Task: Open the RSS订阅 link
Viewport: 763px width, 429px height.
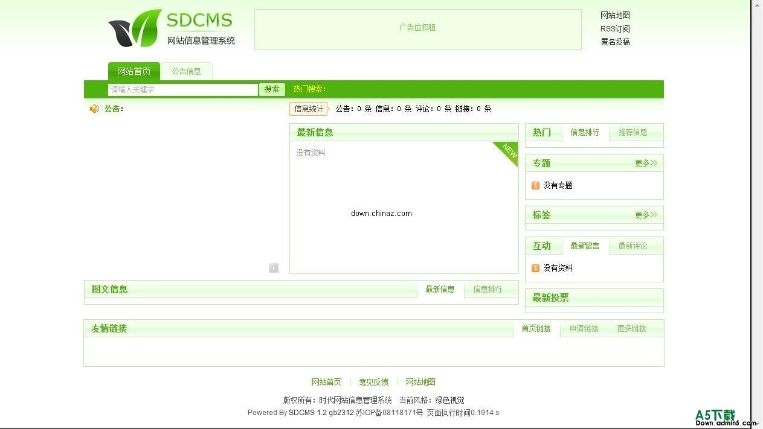Action: pyautogui.click(x=614, y=28)
